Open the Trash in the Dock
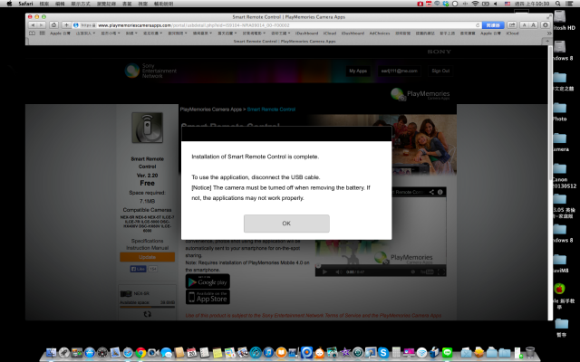 pyautogui.click(x=530, y=353)
